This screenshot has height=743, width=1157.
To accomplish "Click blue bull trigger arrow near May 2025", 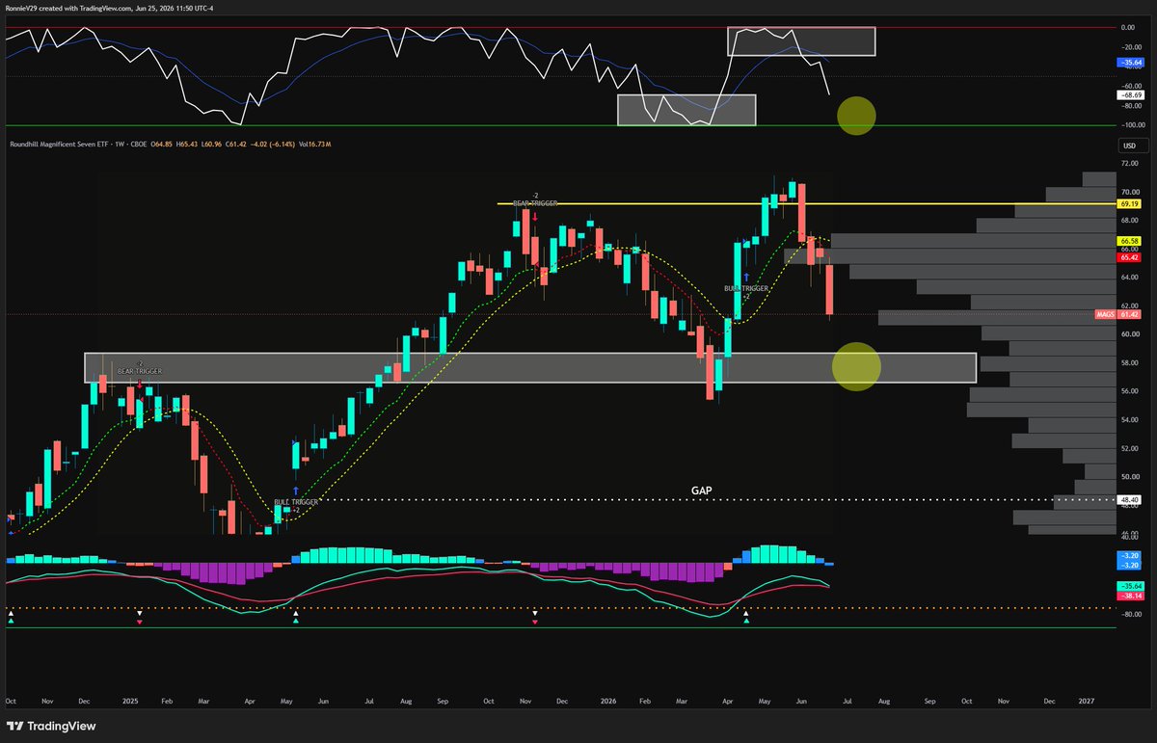I will tap(295, 491).
